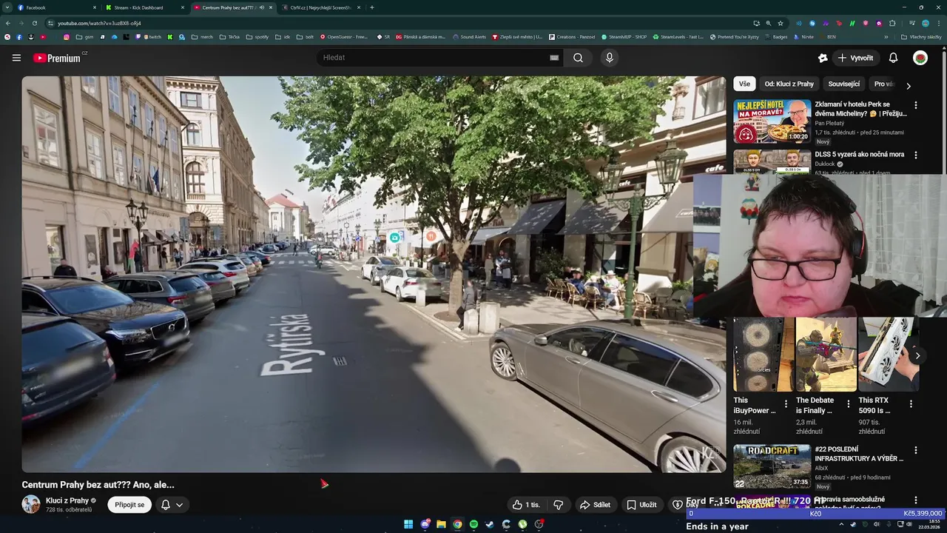Open the Kluci z Prahy channel name
The image size is (947, 533).
[67, 500]
